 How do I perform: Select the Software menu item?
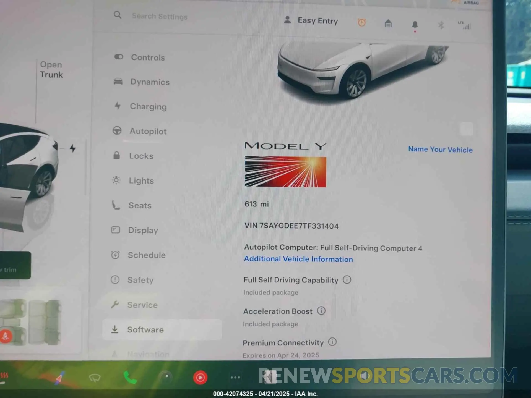162,329
